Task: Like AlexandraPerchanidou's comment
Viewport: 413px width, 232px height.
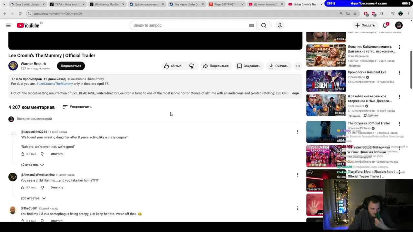Action: [x=23, y=188]
